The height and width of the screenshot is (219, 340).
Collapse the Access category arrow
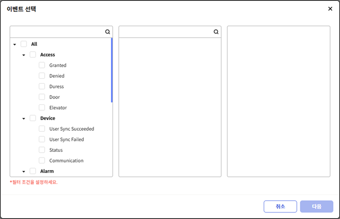point(24,55)
